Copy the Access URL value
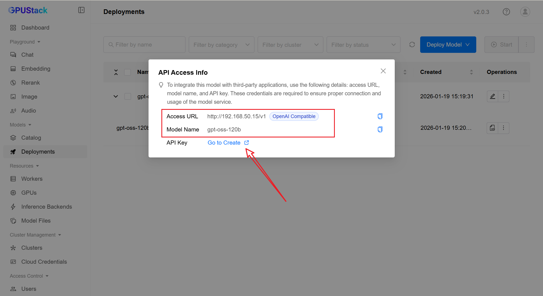This screenshot has height=296, width=543. pos(380,116)
